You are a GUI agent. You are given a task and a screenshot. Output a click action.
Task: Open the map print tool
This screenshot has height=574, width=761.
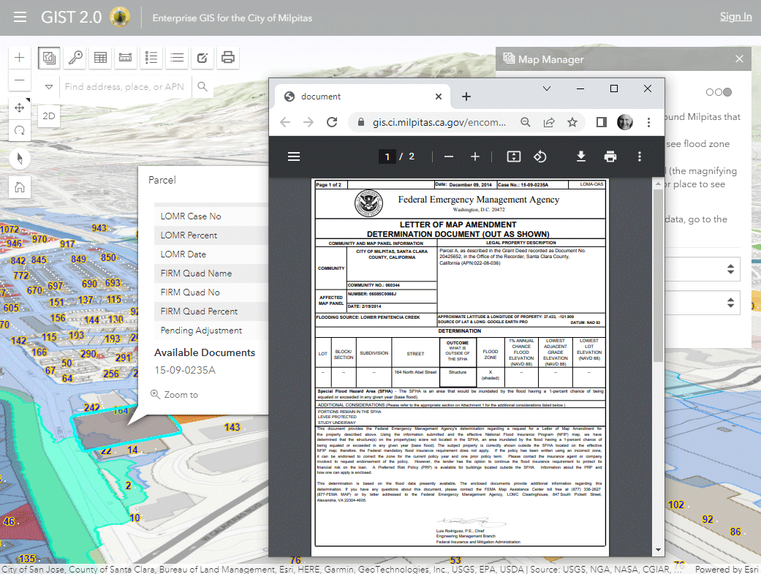tap(227, 58)
